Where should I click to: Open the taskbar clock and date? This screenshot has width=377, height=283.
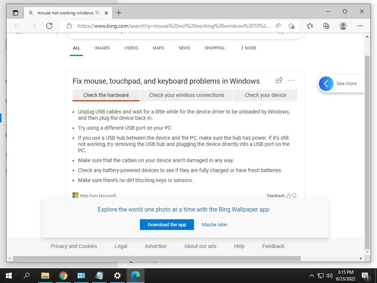[345, 276]
